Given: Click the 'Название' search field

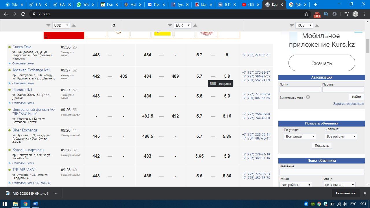Looking at the screenshot, I should (x=321, y=172).
